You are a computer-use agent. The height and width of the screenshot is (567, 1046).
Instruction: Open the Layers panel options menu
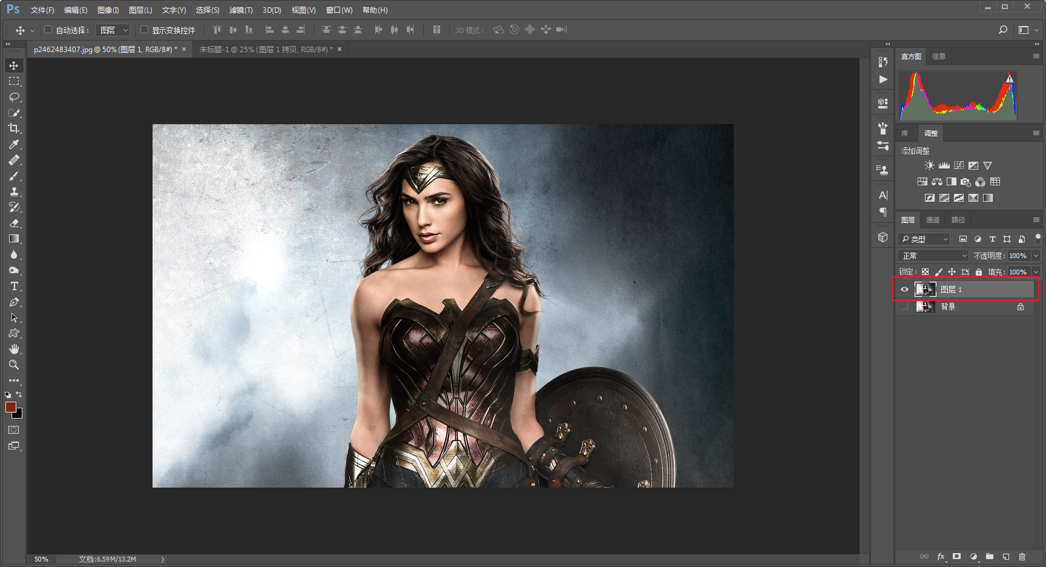pyautogui.click(x=1036, y=220)
